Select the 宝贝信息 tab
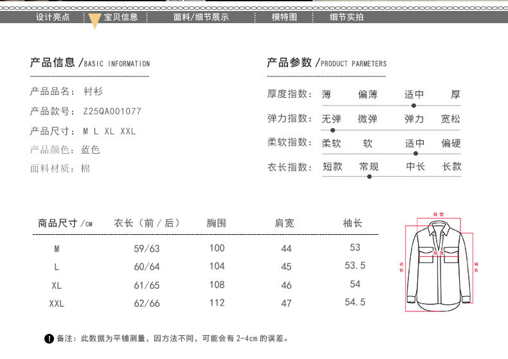The image size is (508, 359). click(x=121, y=17)
